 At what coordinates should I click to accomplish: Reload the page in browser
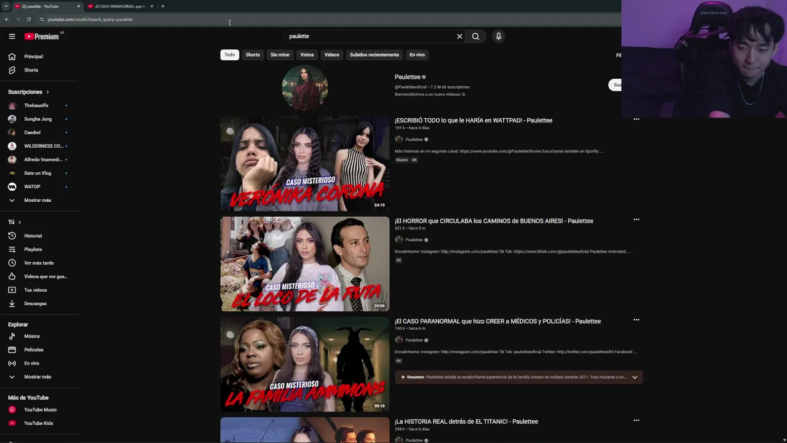(x=28, y=19)
